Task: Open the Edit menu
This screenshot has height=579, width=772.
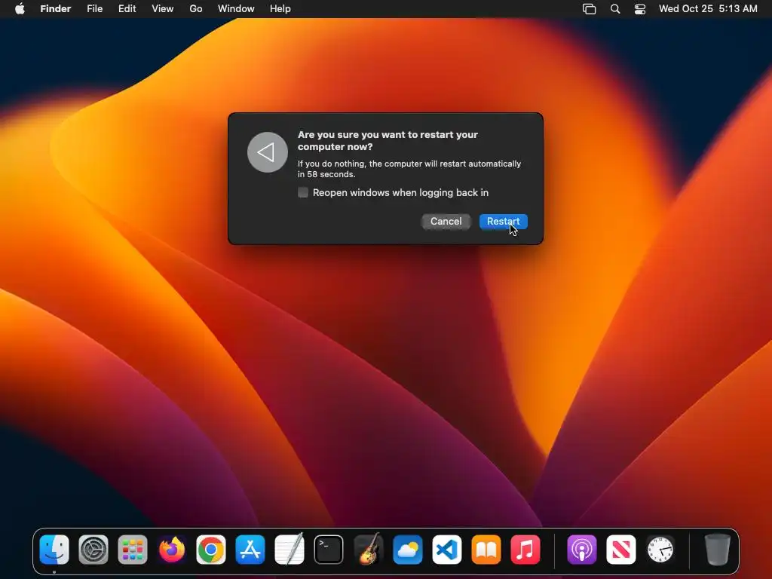Action: click(x=127, y=9)
